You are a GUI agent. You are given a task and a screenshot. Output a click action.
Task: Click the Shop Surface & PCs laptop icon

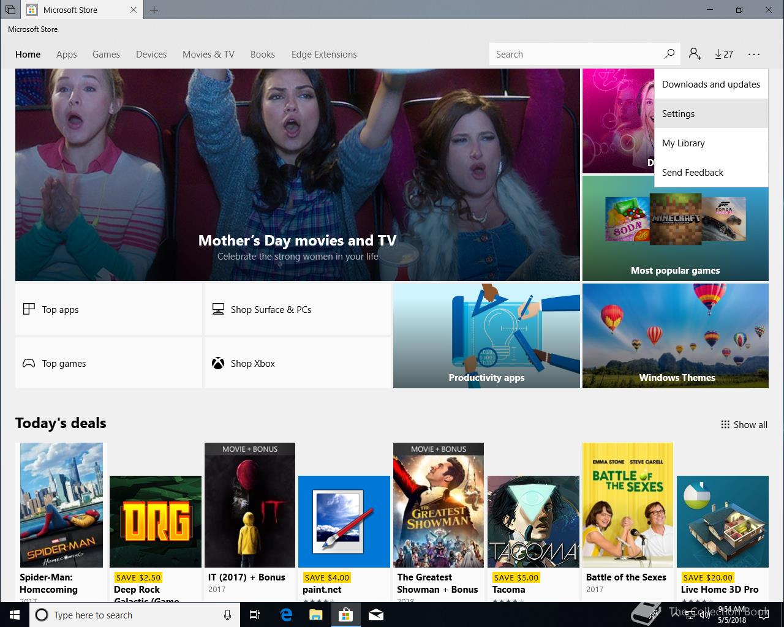tap(218, 309)
